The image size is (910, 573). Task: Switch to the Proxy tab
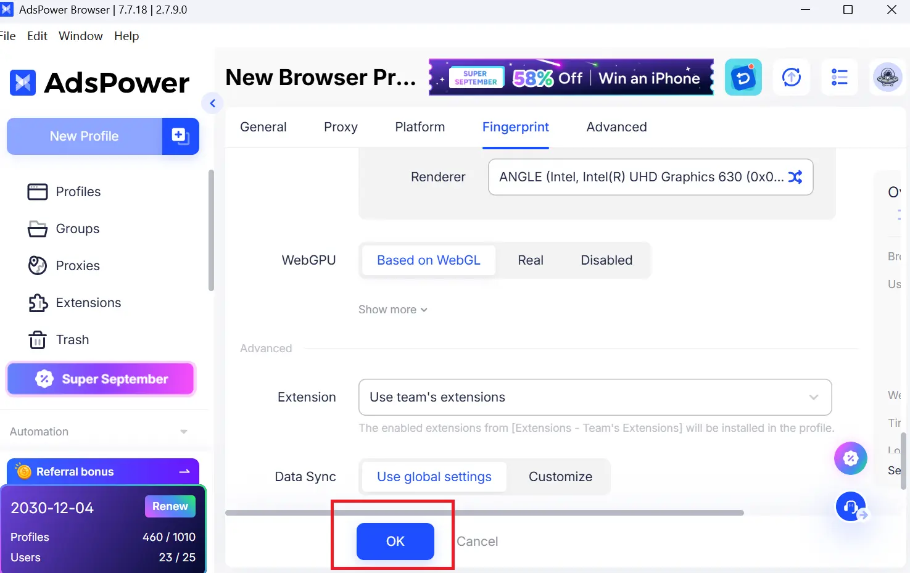[x=341, y=127]
